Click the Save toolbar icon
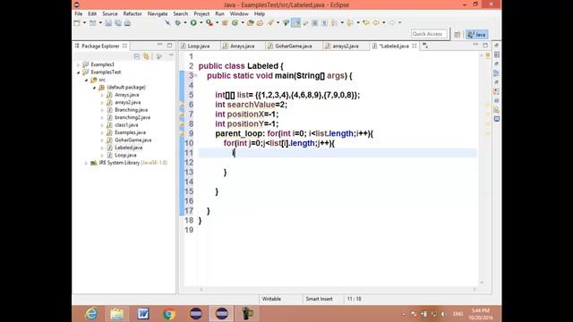The image size is (573, 322). click(x=108, y=23)
